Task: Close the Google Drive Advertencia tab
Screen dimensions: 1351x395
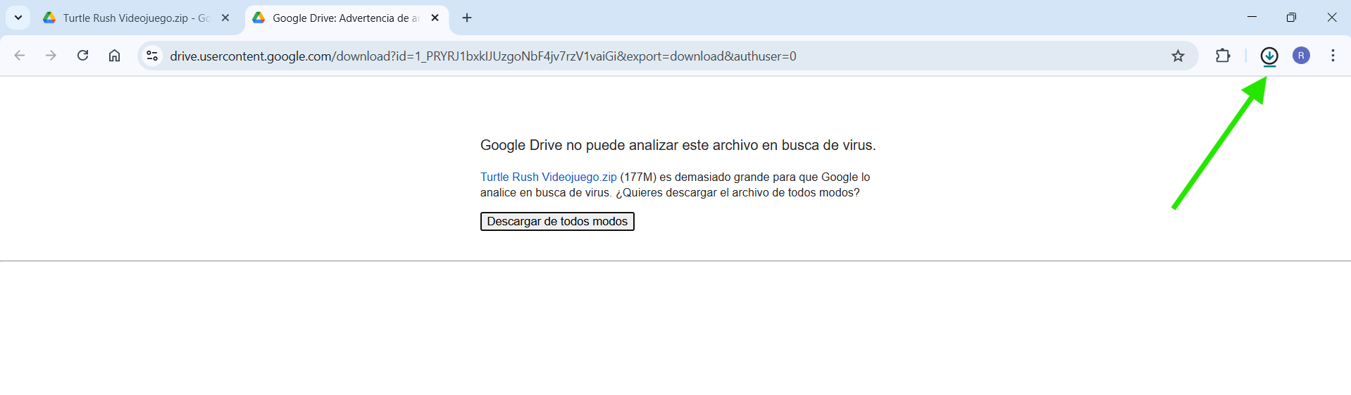Action: pyautogui.click(x=435, y=18)
